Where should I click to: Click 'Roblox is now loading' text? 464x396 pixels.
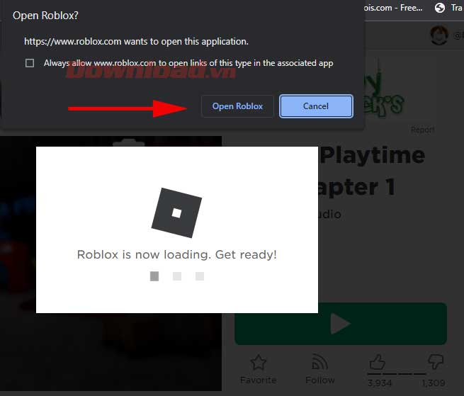(x=176, y=254)
